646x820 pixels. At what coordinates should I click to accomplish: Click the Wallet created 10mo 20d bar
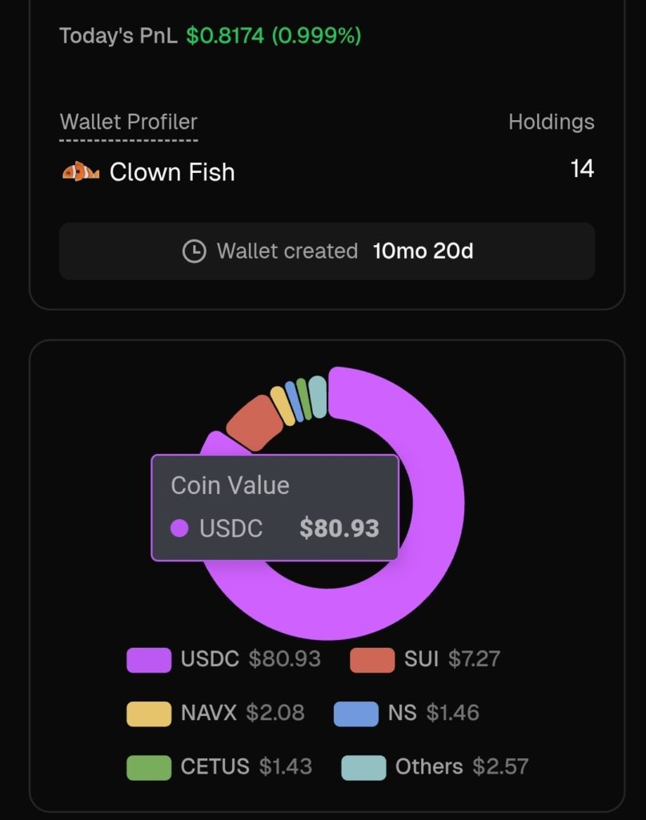tap(327, 251)
